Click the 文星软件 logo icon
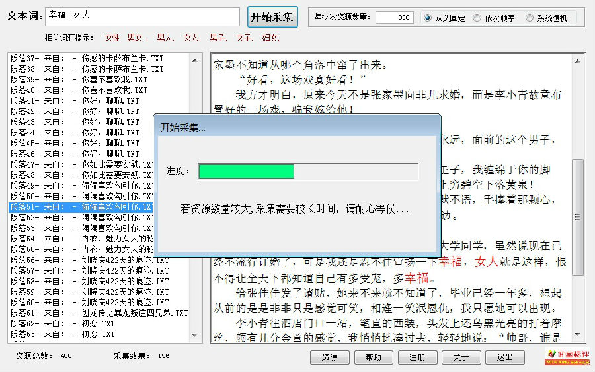 567,357
